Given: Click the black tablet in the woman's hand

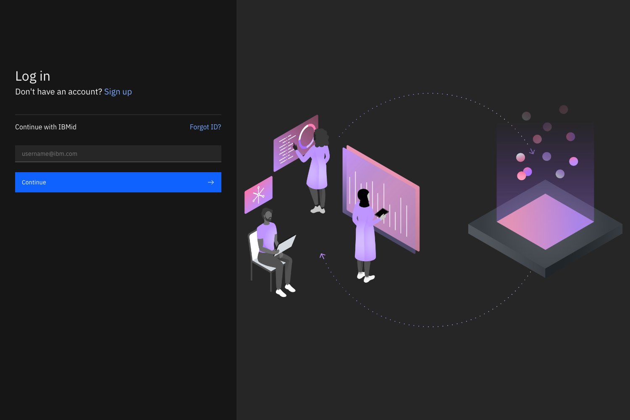Looking at the screenshot, I should [382, 213].
